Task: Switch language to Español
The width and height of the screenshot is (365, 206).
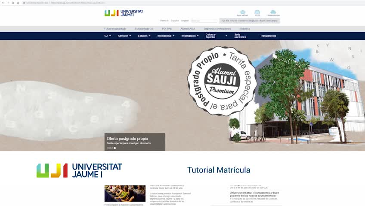Action: [x=175, y=21]
